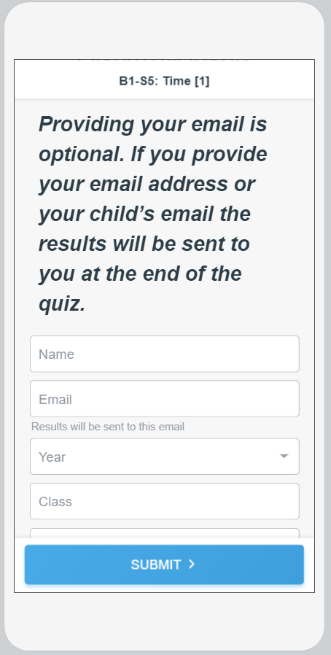Click the Class placeholder label
Image resolution: width=331 pixels, height=655 pixels.
point(55,502)
